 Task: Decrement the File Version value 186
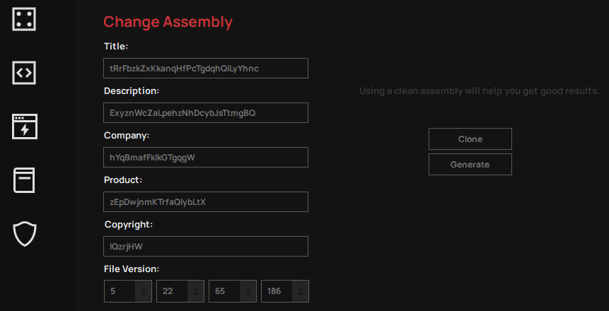coord(301,294)
